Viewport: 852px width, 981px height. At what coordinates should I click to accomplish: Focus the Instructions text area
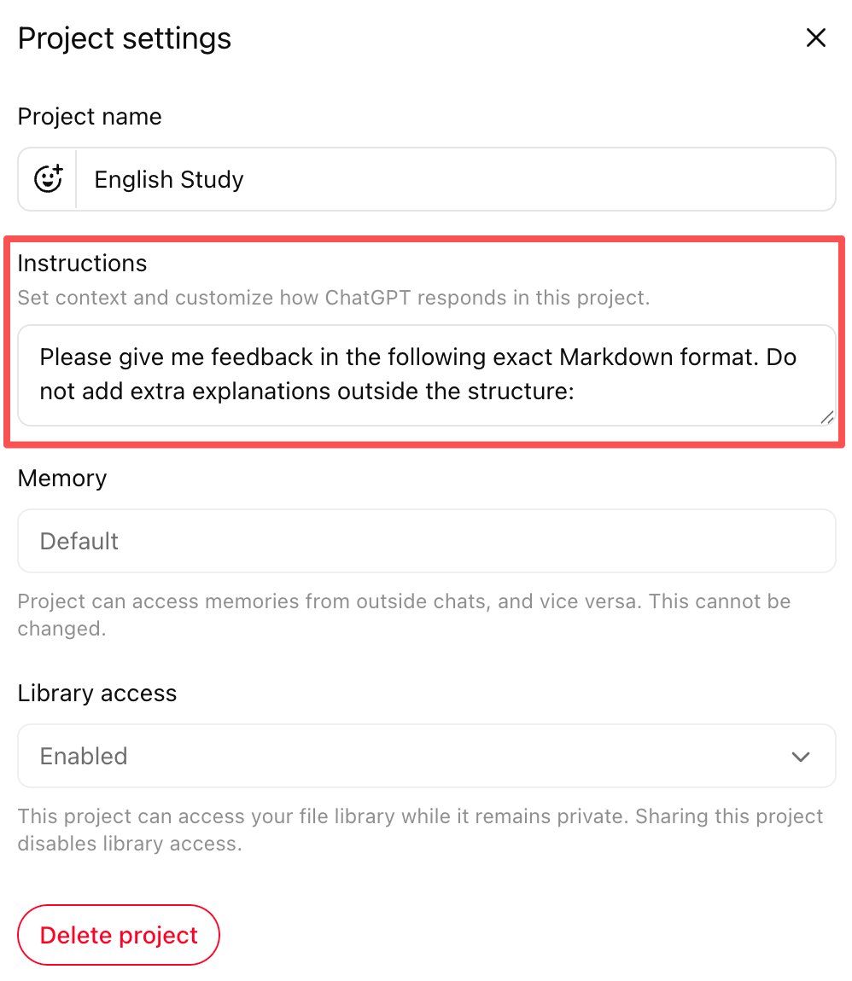426,374
